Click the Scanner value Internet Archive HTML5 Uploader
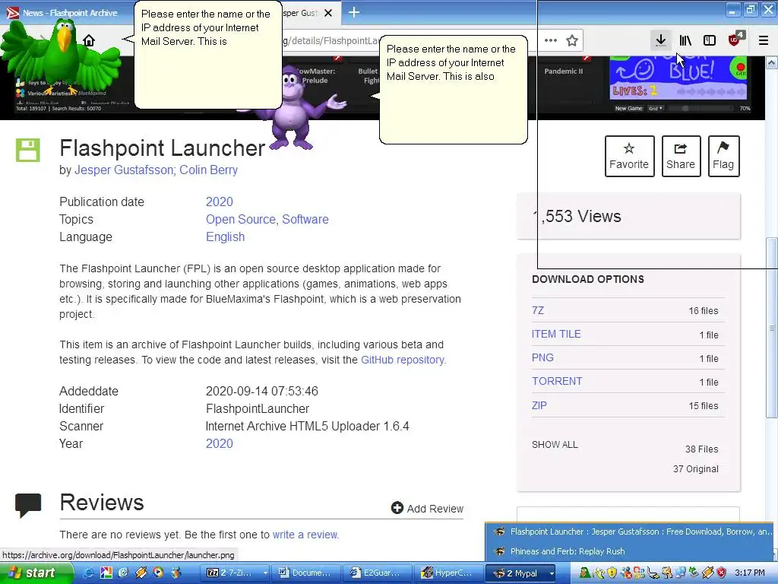 (308, 426)
